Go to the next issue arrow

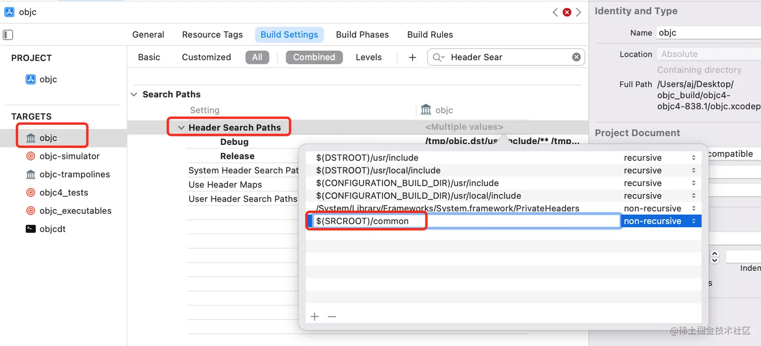pos(579,12)
